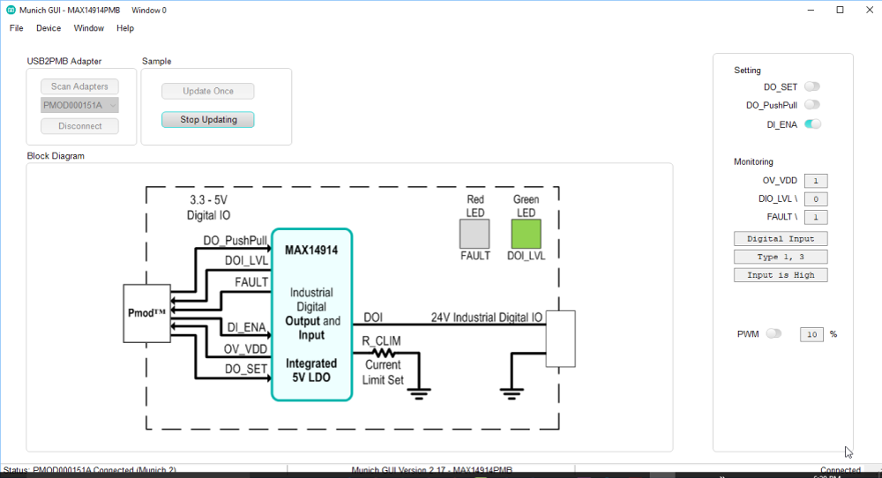The width and height of the screenshot is (882, 478).
Task: Minimize the Munich GUI window
Action: tap(811, 10)
